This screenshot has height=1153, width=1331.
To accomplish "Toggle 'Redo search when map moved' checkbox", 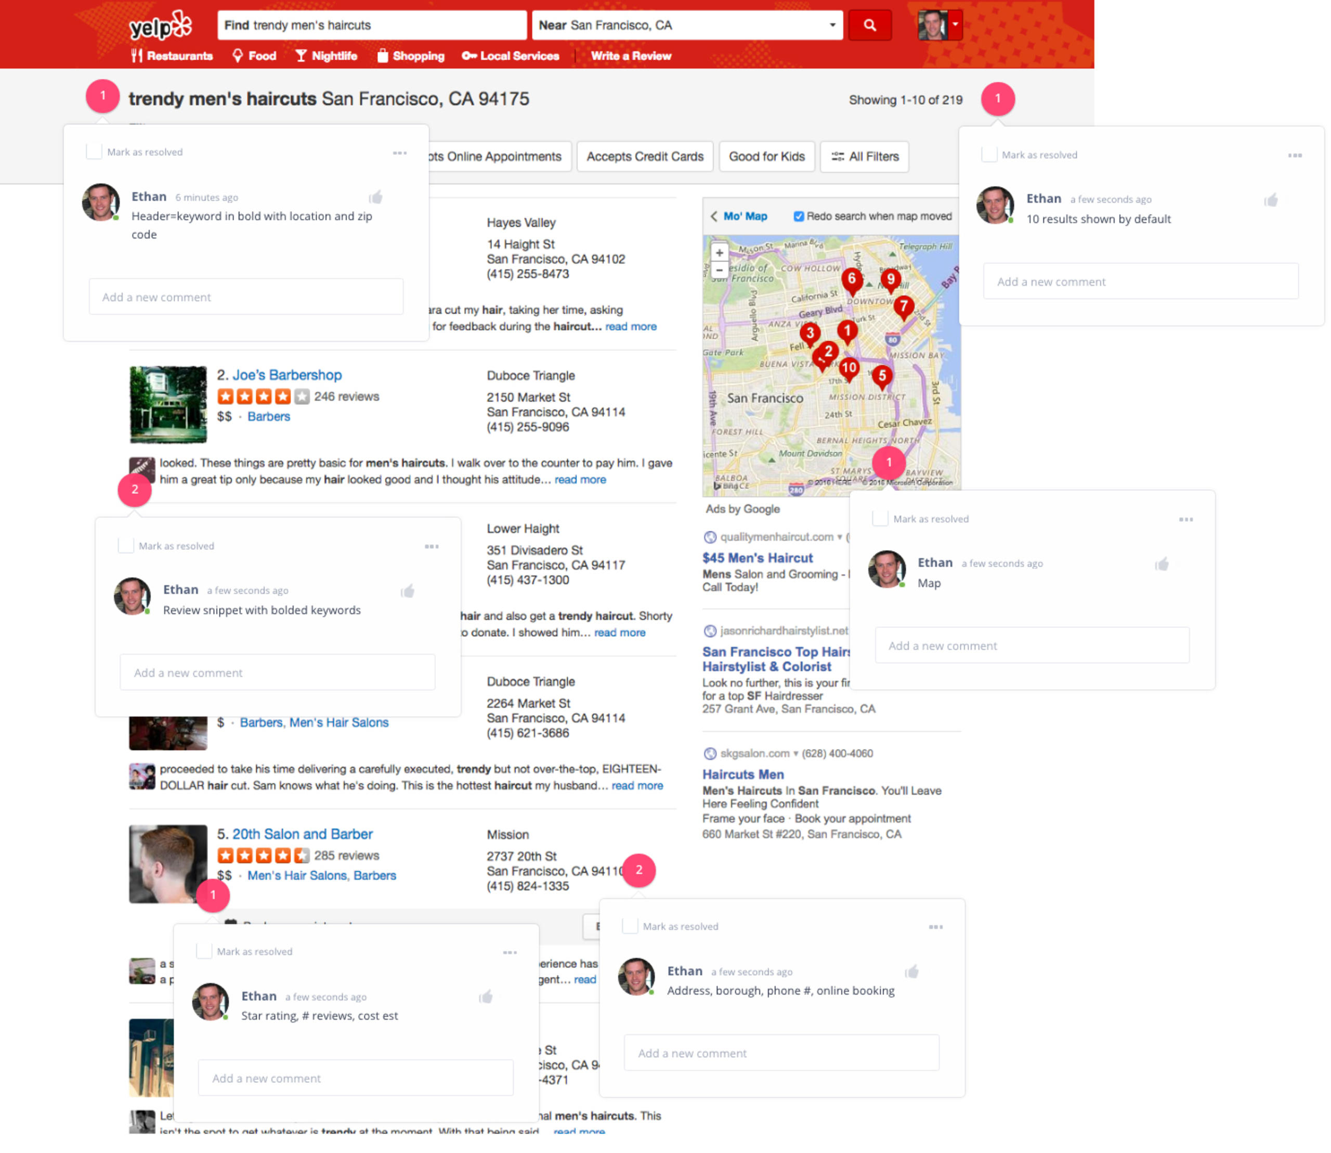I will pos(798,216).
